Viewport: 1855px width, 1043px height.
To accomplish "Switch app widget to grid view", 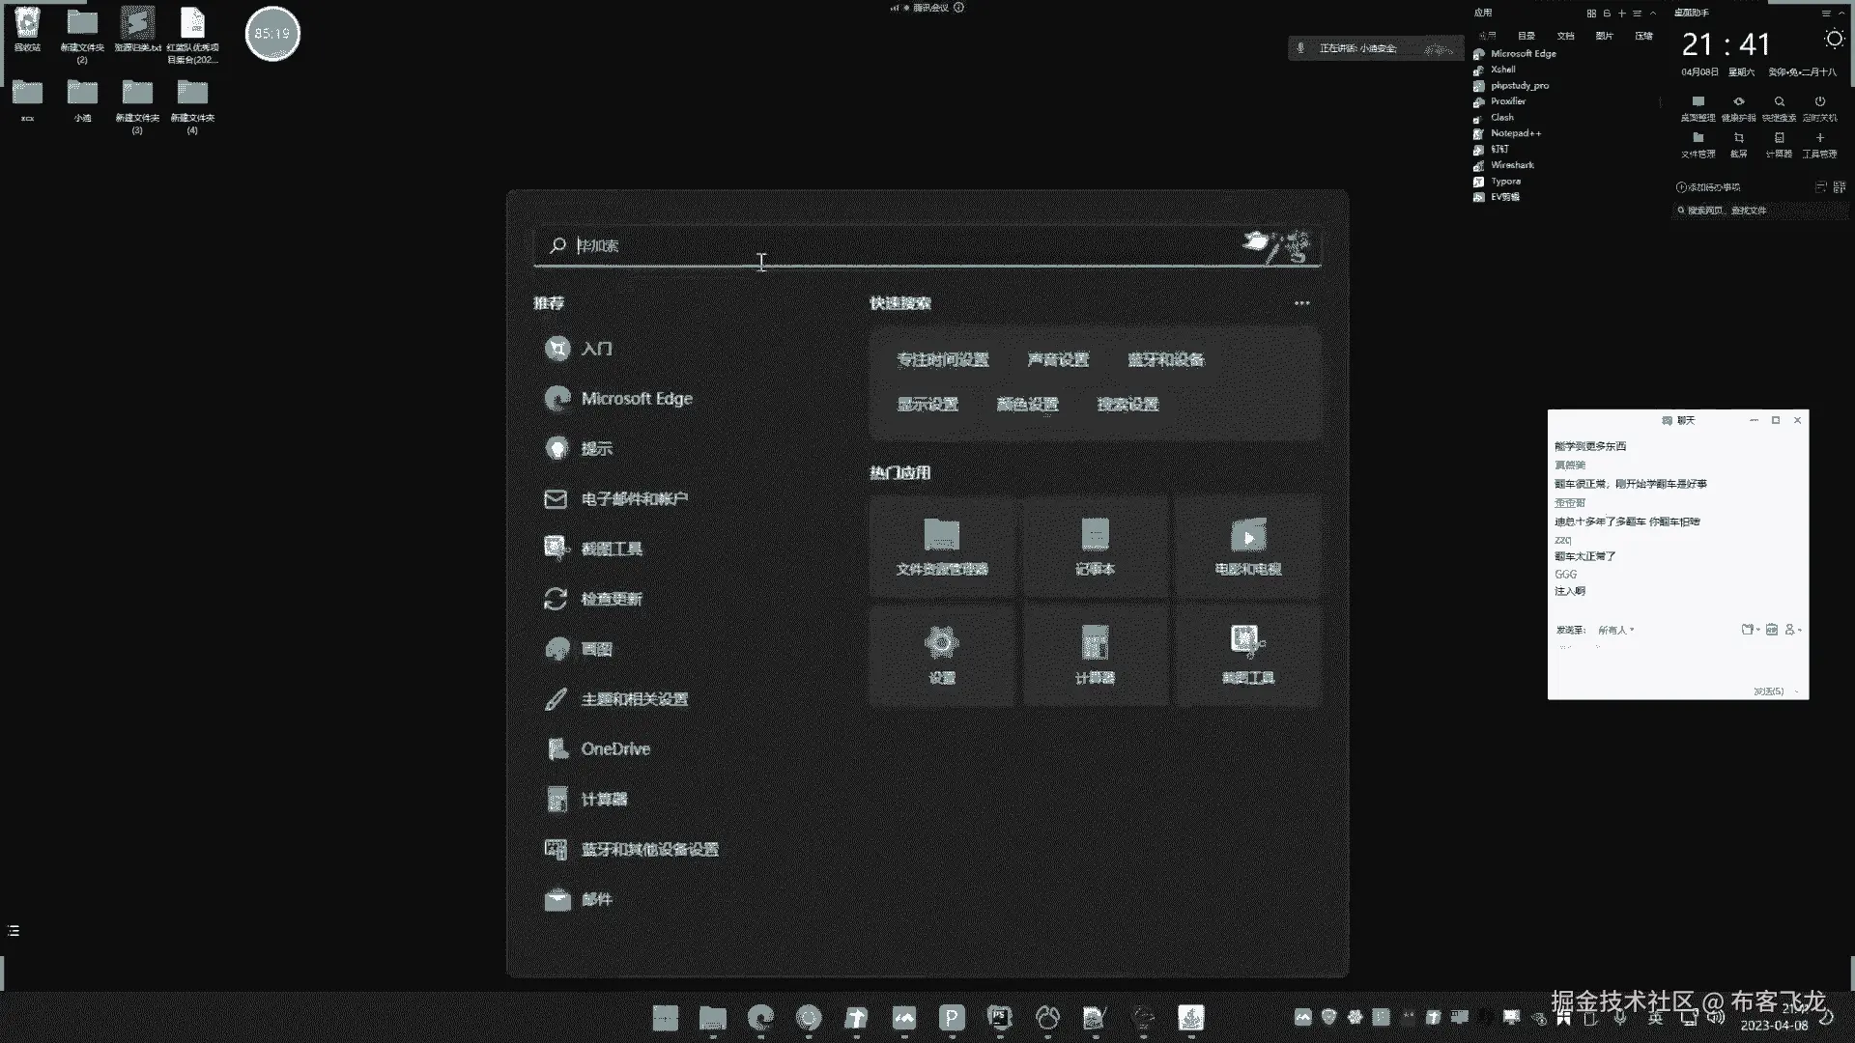I will [1591, 14].
